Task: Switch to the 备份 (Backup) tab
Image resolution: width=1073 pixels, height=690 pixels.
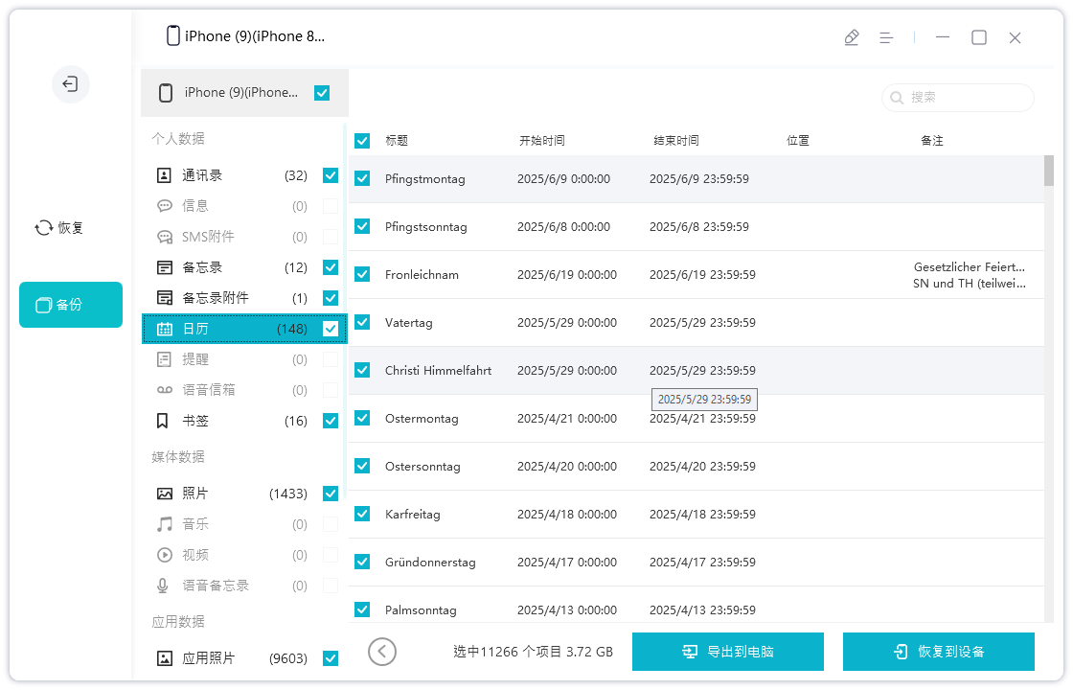Action: (71, 304)
